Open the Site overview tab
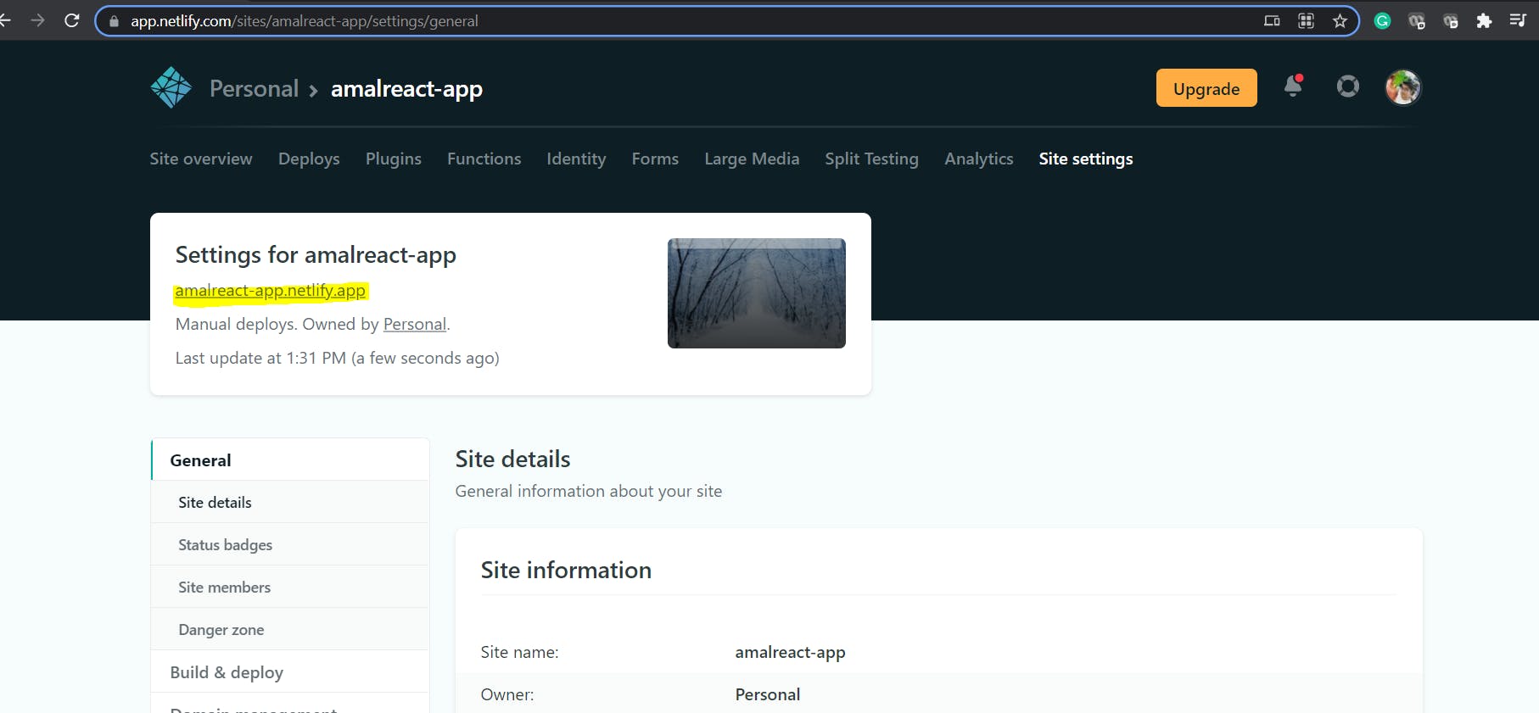This screenshot has width=1539, height=713. point(201,159)
